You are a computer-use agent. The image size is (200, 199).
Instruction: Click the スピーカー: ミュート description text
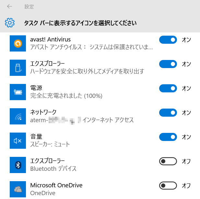click(x=50, y=144)
